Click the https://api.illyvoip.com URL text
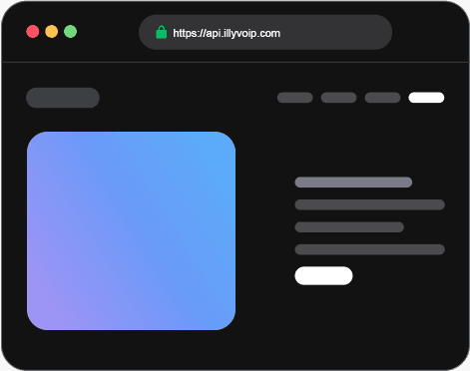The width and height of the screenshot is (470, 371). coord(227,33)
